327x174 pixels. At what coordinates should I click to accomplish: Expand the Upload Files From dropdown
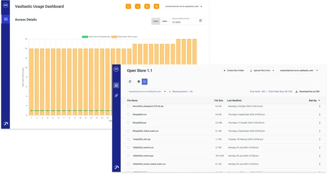point(262,71)
